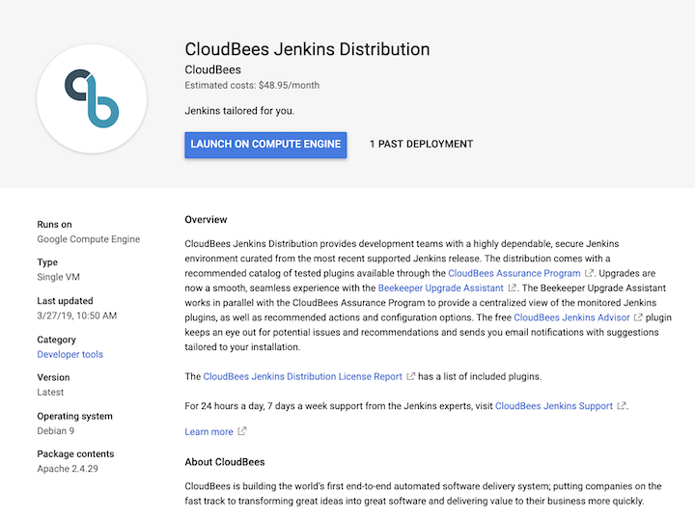Click the CloudBees logo icon
The height and width of the screenshot is (519, 695).
point(92,98)
